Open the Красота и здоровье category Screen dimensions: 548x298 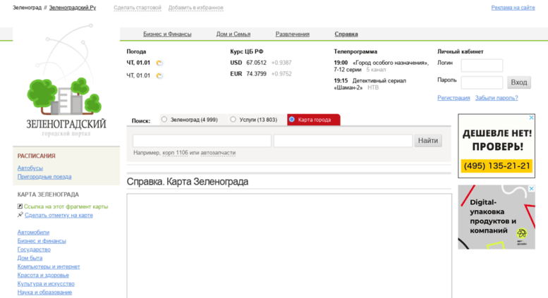click(43, 275)
